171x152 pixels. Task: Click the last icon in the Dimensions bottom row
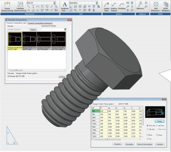tap(56, 10)
